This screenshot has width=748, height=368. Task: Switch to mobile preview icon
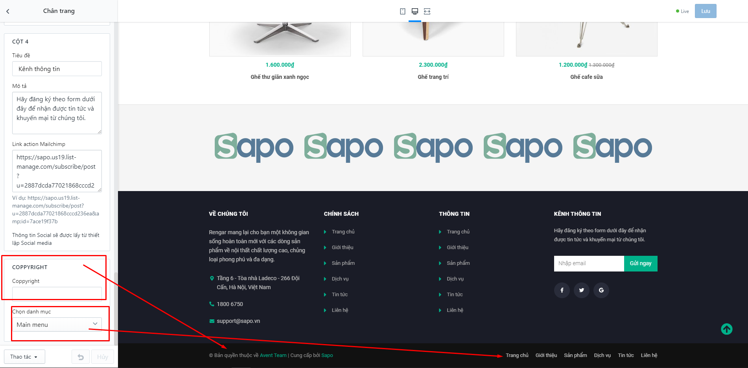[403, 11]
